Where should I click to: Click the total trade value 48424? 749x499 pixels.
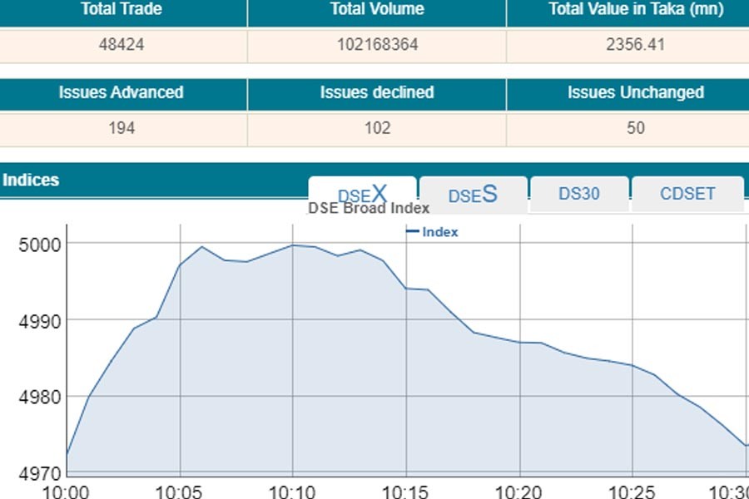tap(122, 45)
